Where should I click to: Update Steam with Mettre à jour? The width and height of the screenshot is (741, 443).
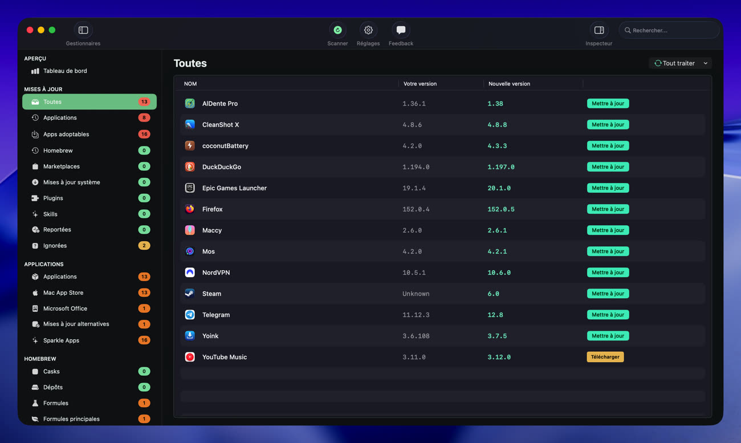[608, 294]
